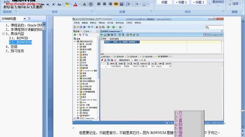Open the 文档结构图 pane type dropdown

click(x=24, y=19)
